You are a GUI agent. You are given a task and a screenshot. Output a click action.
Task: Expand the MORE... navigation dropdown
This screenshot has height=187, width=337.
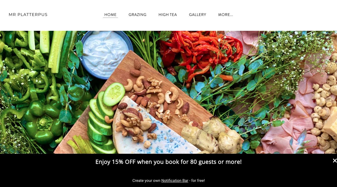click(x=225, y=15)
